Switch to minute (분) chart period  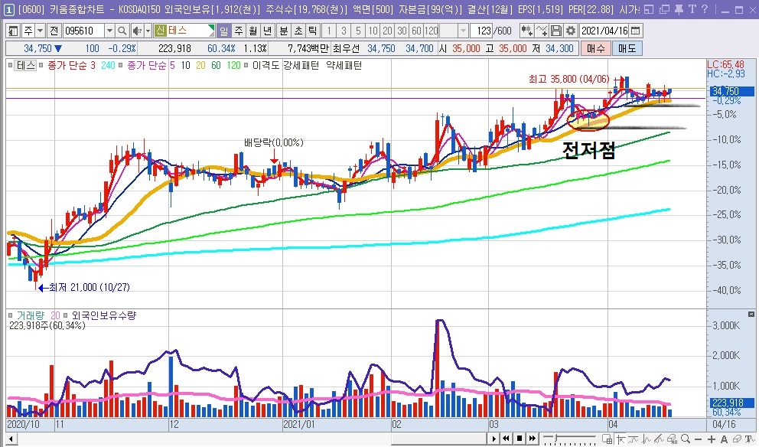coord(284,31)
